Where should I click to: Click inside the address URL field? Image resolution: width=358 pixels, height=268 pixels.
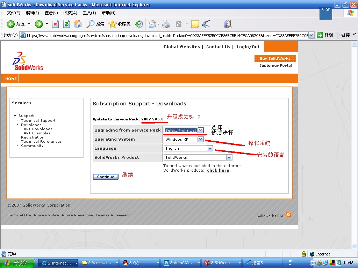(x=167, y=35)
